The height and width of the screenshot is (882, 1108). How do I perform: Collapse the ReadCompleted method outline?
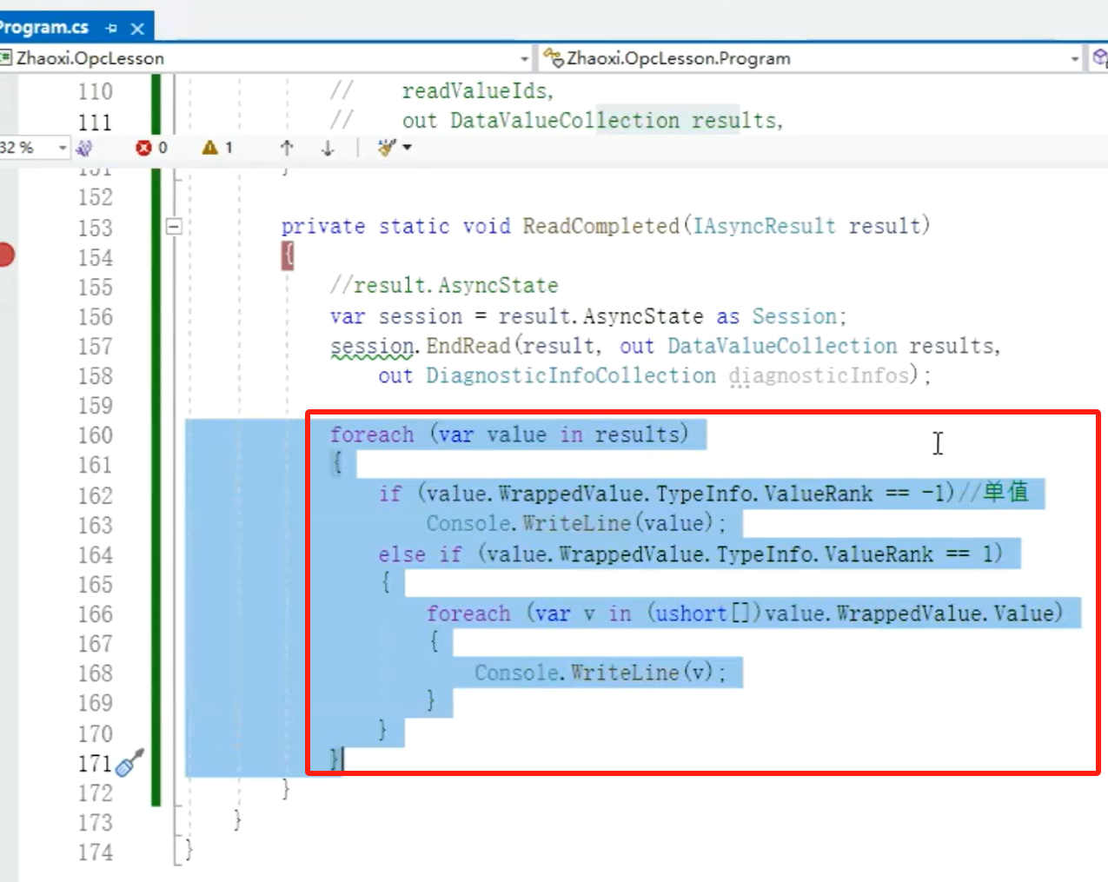pos(174,227)
